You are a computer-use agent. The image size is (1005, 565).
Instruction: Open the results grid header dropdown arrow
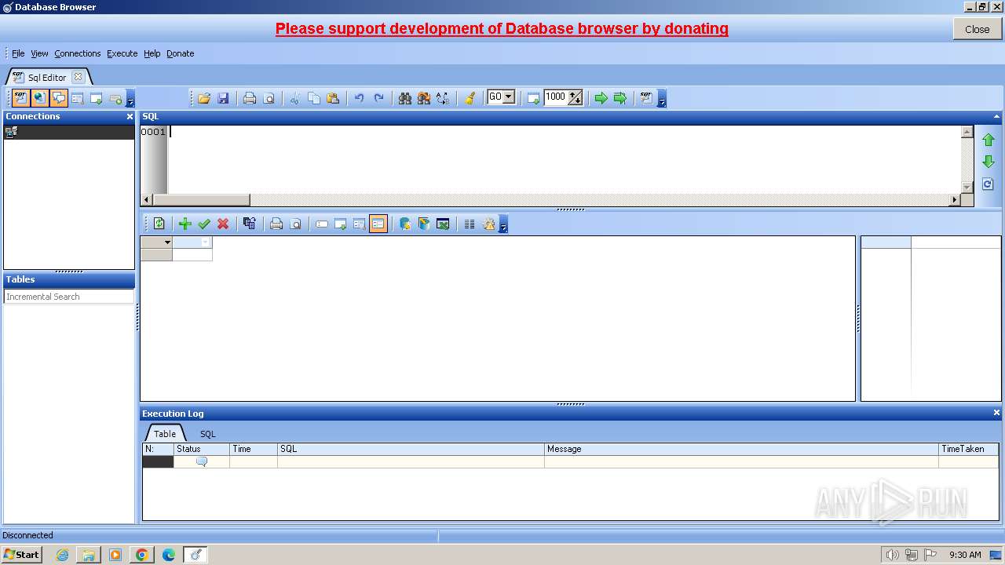point(167,242)
